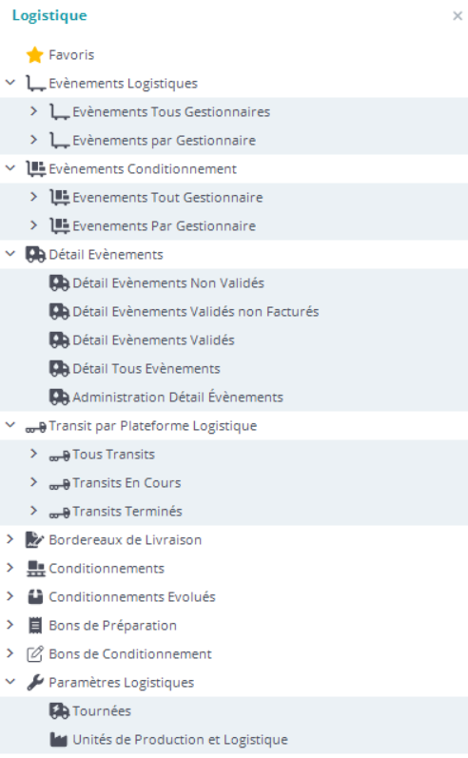Click the Conditionnements pallet boxes icon
The height and width of the screenshot is (758, 468).
click(x=36, y=568)
